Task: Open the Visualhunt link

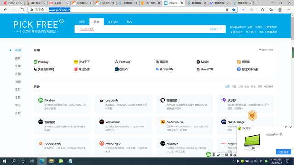Action: coord(113,122)
